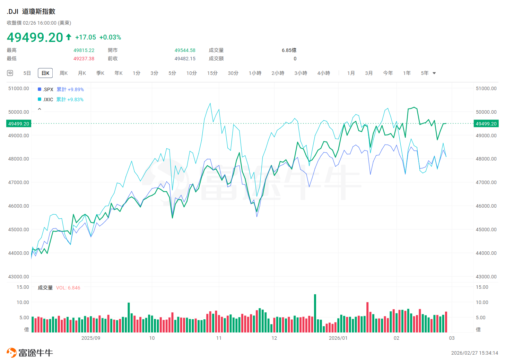Click the Futu Niuniu logo icon
Image resolution: width=505 pixels, height=364 pixels.
pyautogui.click(x=11, y=353)
